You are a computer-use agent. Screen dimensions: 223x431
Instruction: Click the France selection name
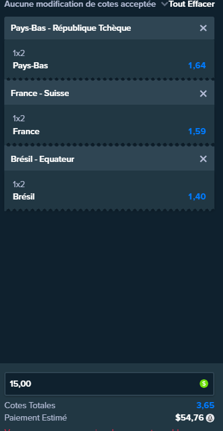point(26,131)
